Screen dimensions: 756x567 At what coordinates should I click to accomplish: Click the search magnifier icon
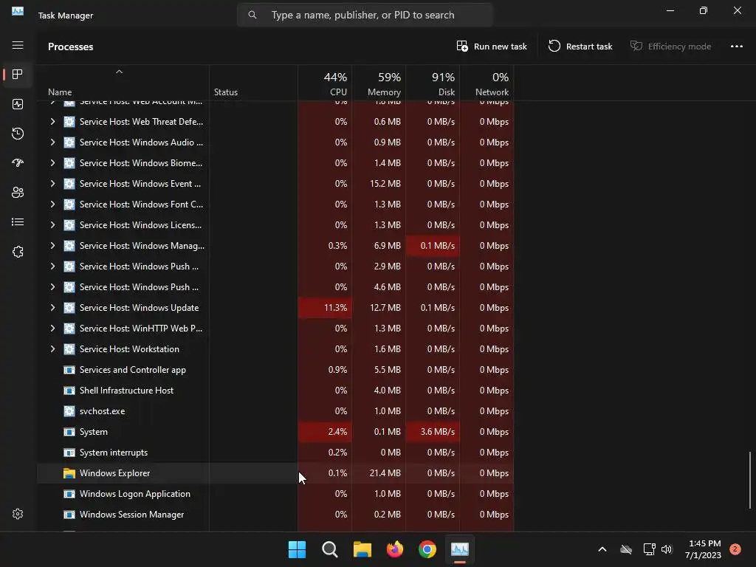click(252, 15)
